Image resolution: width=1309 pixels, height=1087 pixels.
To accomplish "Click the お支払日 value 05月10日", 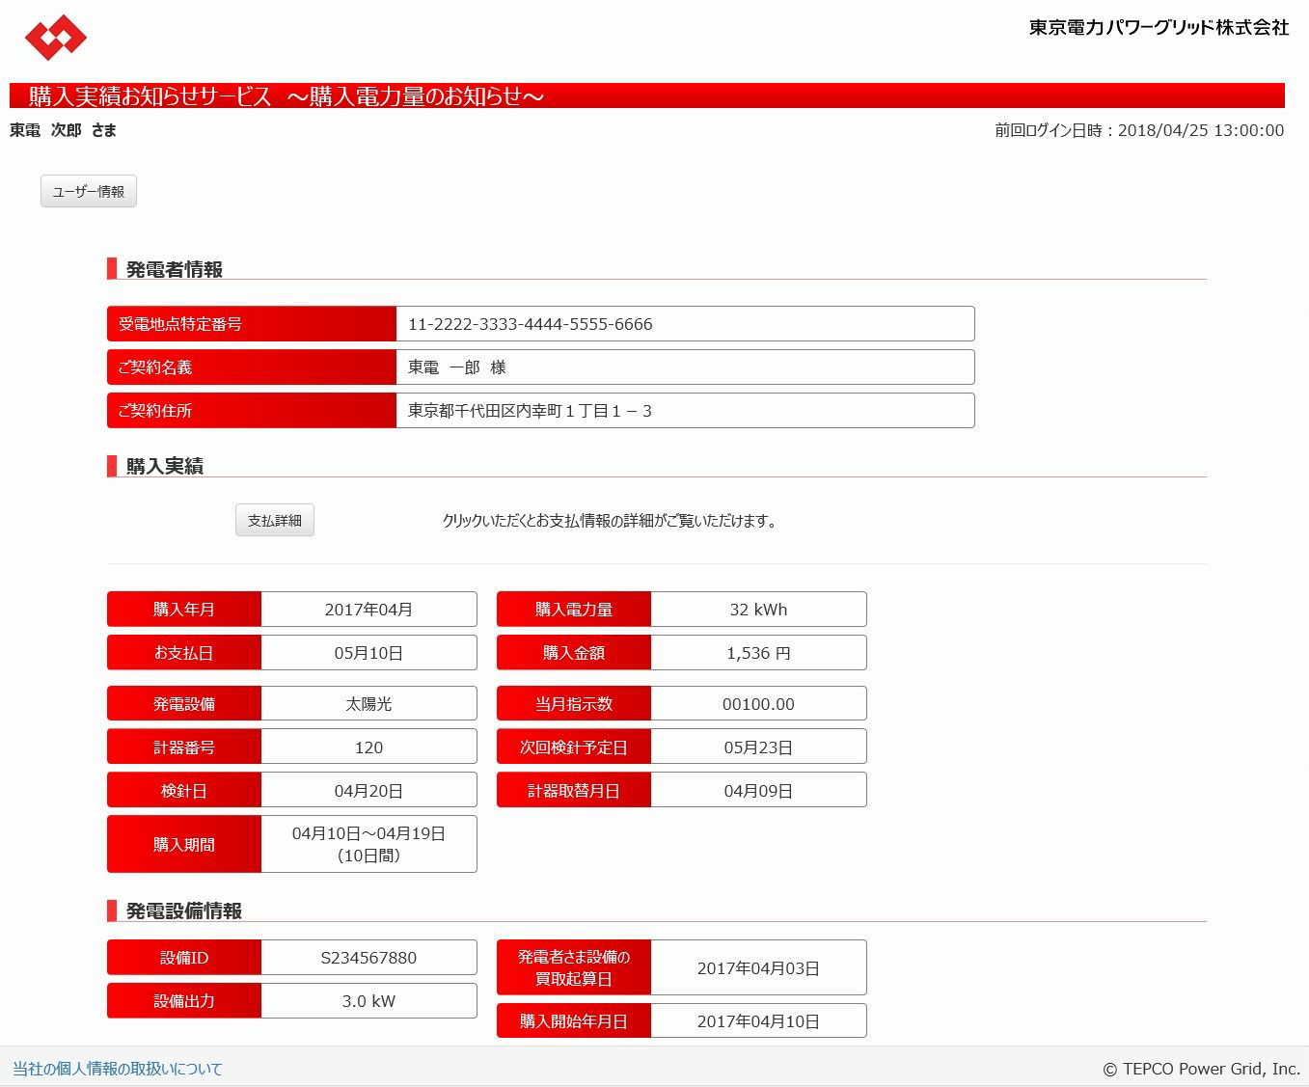I will coord(368,653).
